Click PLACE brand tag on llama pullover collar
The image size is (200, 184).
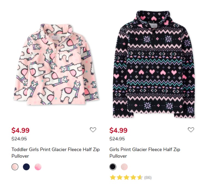click(x=55, y=38)
